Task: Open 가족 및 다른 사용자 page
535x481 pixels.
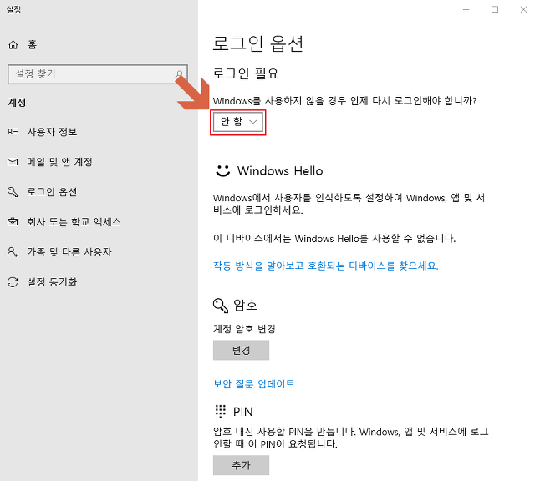Action: pos(69,252)
